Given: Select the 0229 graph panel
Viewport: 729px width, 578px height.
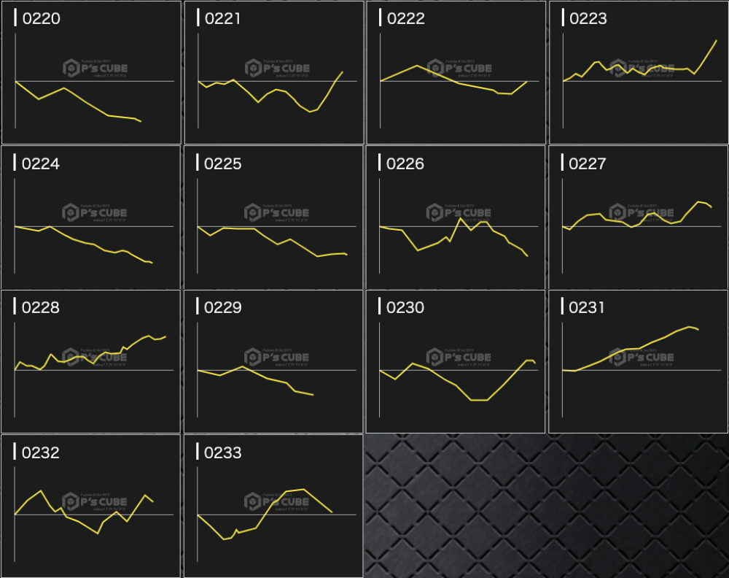Looking at the screenshot, I should (273, 362).
